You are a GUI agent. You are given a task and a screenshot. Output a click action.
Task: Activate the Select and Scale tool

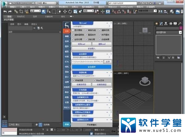(75, 11)
